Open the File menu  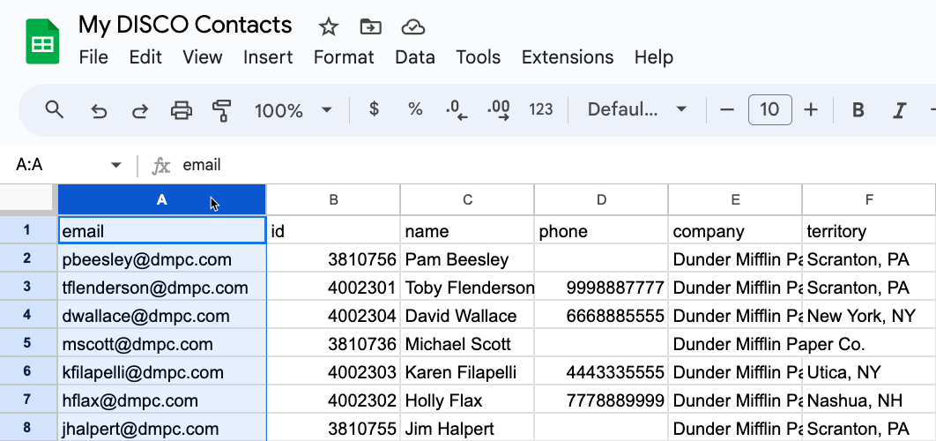click(x=93, y=57)
